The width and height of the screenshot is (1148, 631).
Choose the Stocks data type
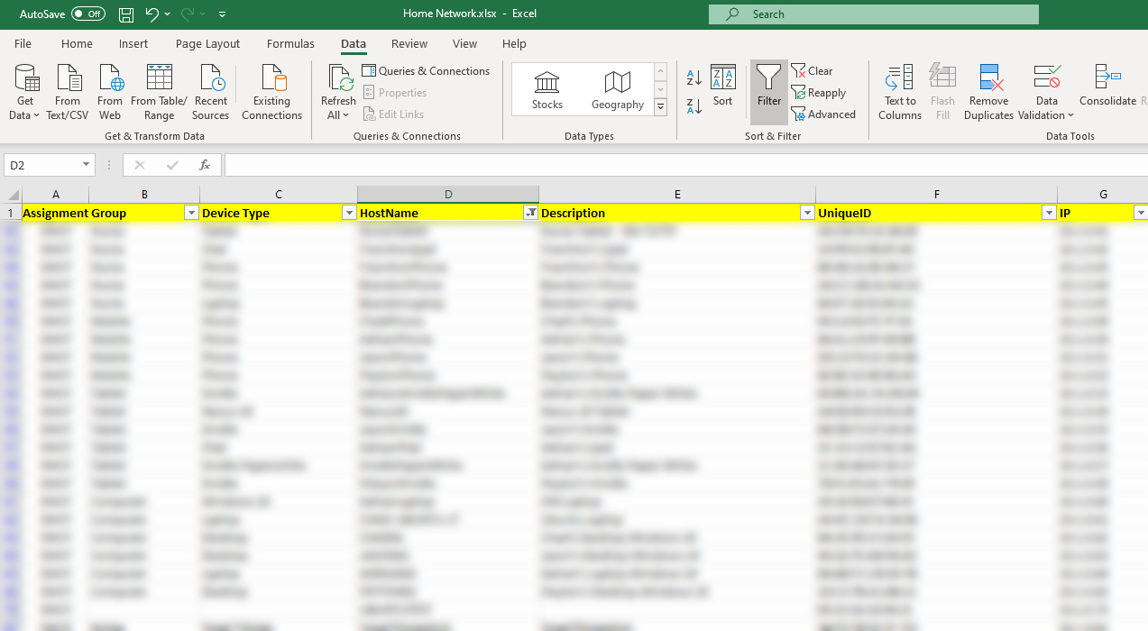point(546,90)
